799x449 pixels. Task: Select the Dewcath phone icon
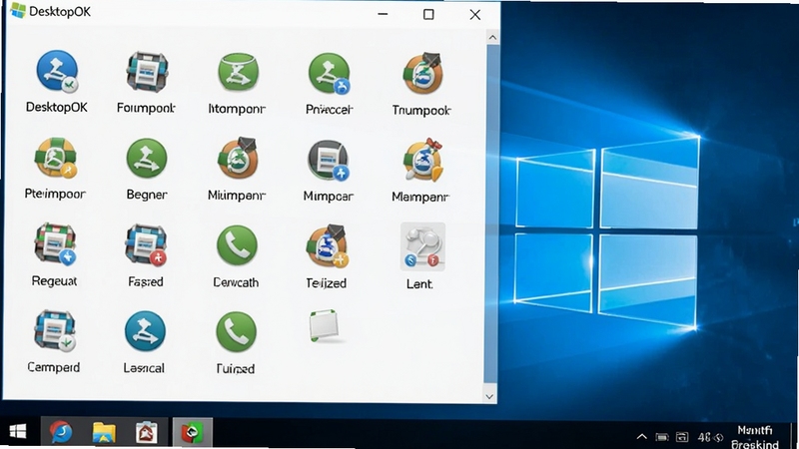tap(237, 246)
